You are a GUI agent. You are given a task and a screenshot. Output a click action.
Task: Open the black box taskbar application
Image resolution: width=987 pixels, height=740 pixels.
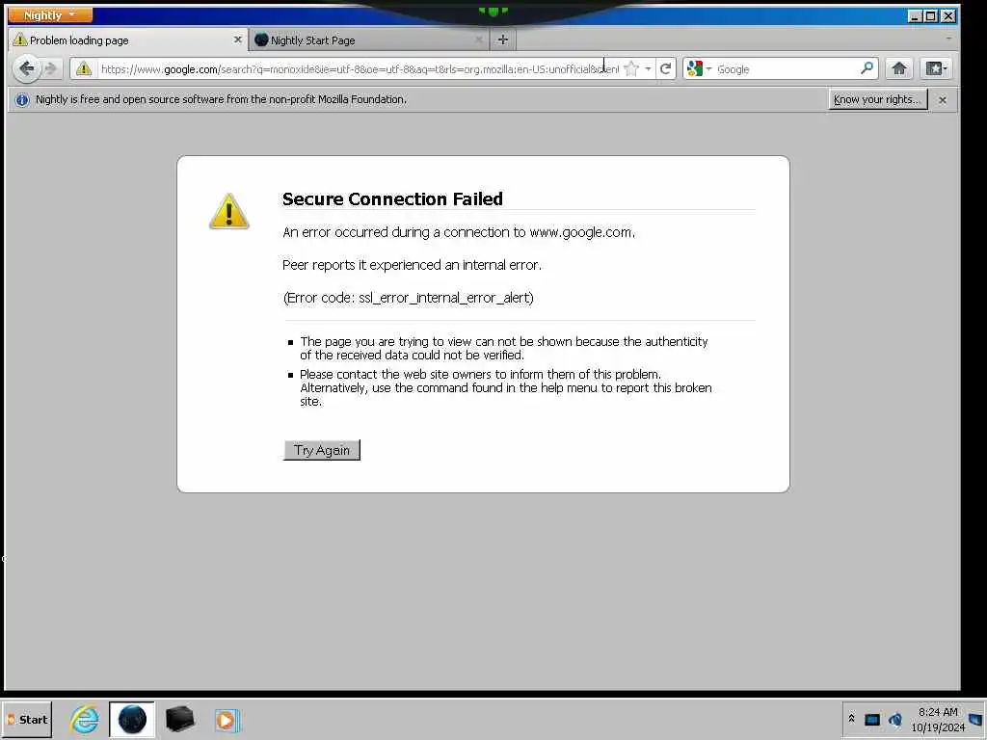point(179,719)
